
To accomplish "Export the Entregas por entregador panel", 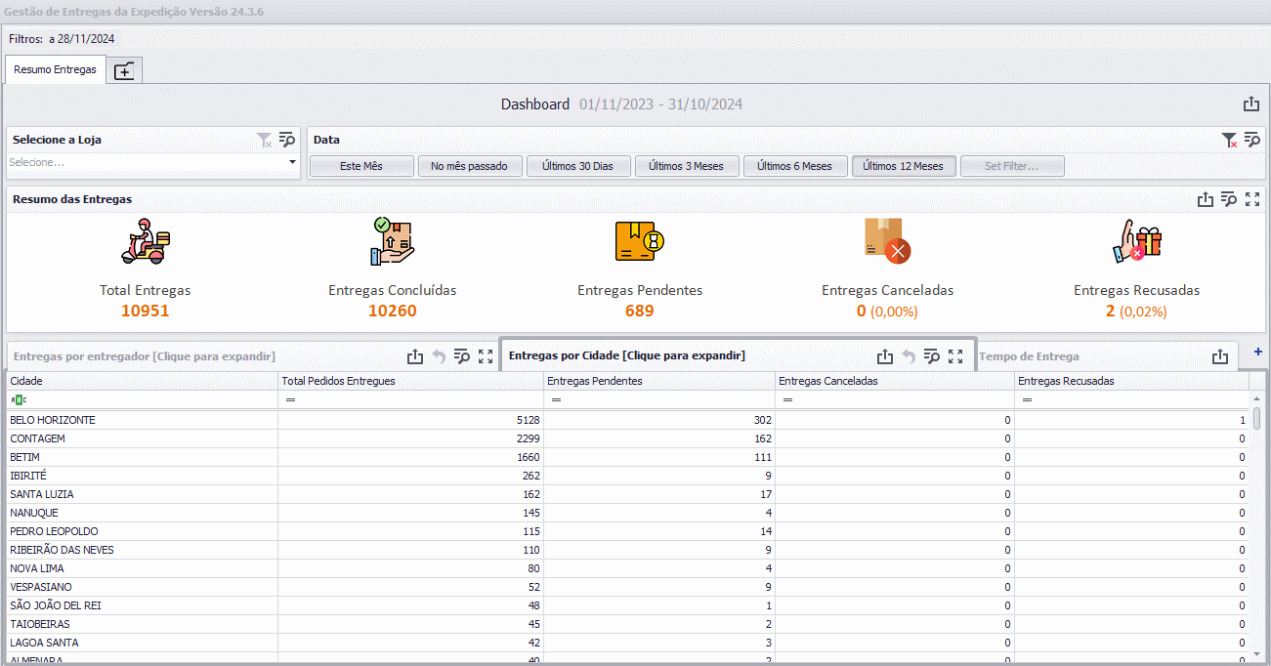I will 415,357.
